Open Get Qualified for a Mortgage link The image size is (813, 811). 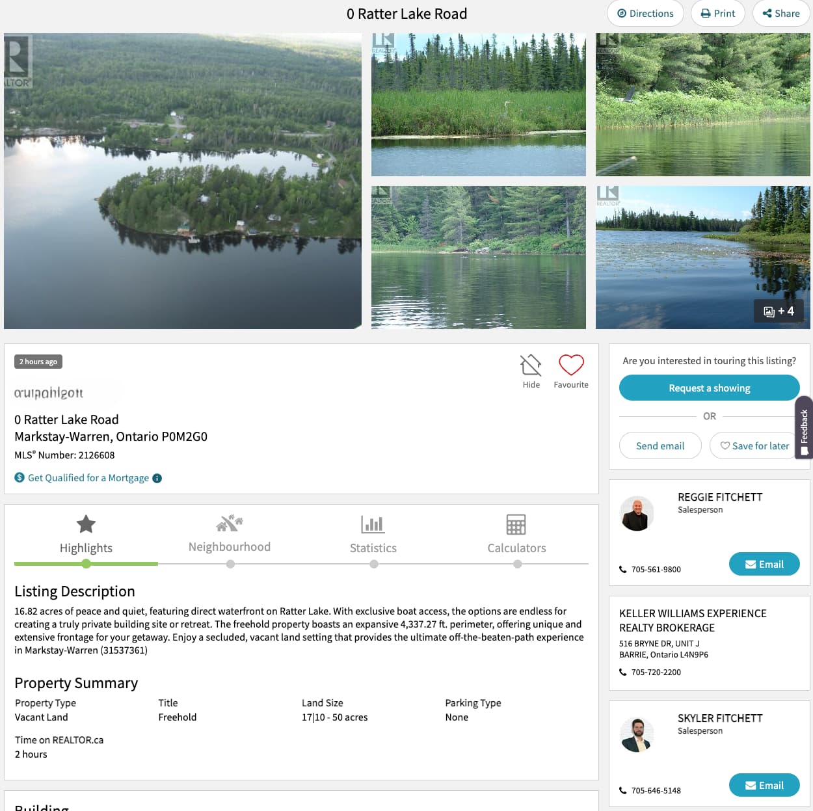(88, 478)
